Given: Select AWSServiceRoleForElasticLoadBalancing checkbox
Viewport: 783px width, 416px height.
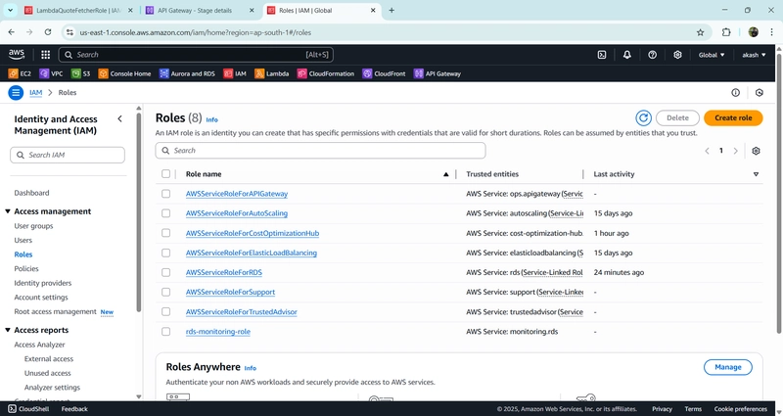Looking at the screenshot, I should pyautogui.click(x=165, y=253).
